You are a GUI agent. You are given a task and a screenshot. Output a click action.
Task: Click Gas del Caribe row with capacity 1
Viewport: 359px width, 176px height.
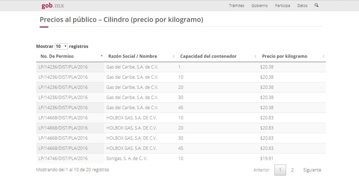point(132,67)
